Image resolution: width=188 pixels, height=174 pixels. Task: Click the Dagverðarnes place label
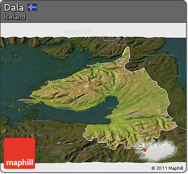26,100
